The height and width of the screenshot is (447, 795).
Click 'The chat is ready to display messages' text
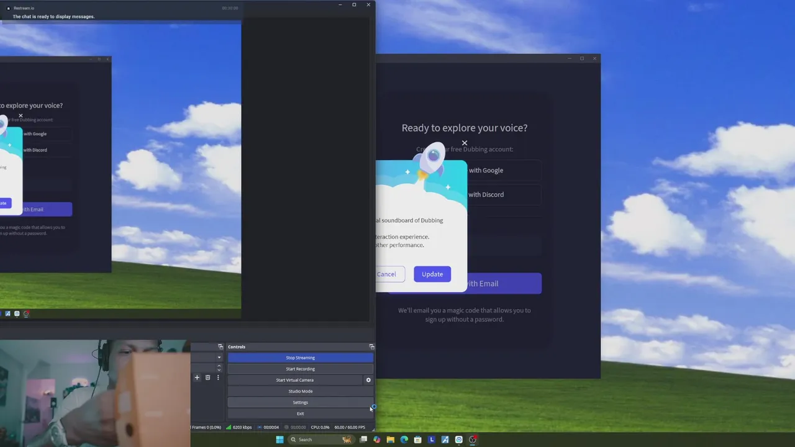click(53, 17)
